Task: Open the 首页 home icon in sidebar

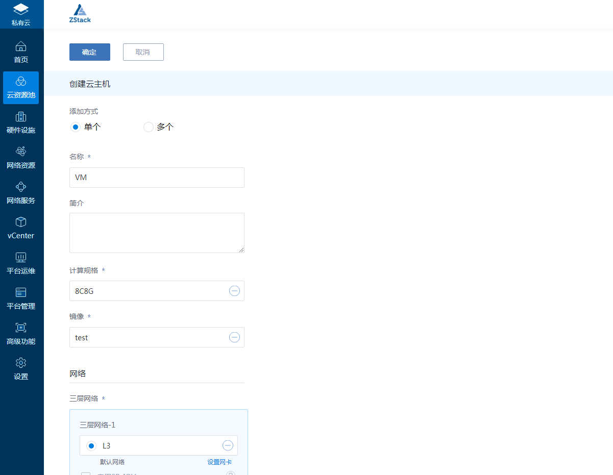Action: click(x=20, y=51)
